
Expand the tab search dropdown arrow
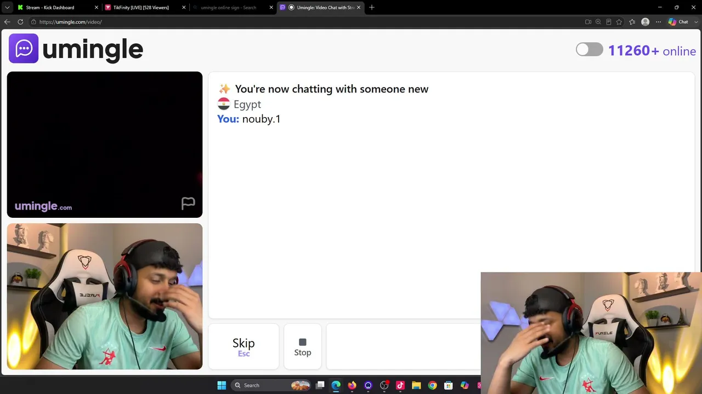7,8
